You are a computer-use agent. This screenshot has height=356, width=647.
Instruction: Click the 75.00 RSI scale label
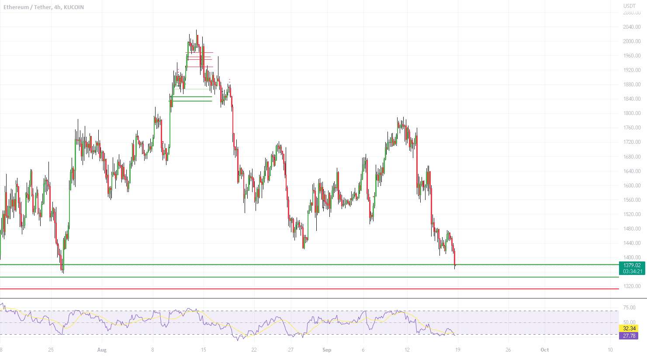pos(629,308)
